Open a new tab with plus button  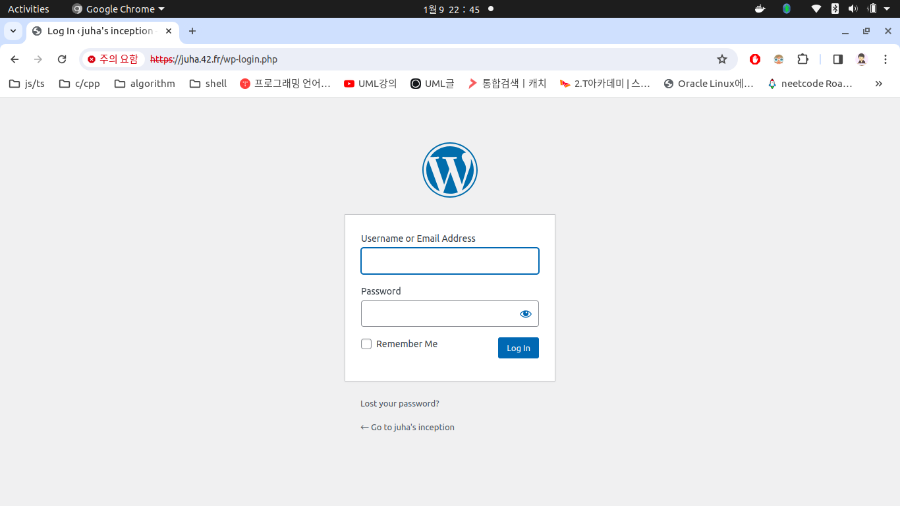[192, 31]
